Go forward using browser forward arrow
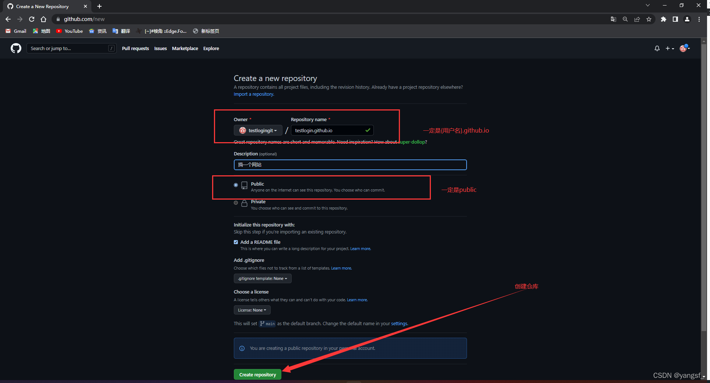The height and width of the screenshot is (383, 710). (x=20, y=19)
